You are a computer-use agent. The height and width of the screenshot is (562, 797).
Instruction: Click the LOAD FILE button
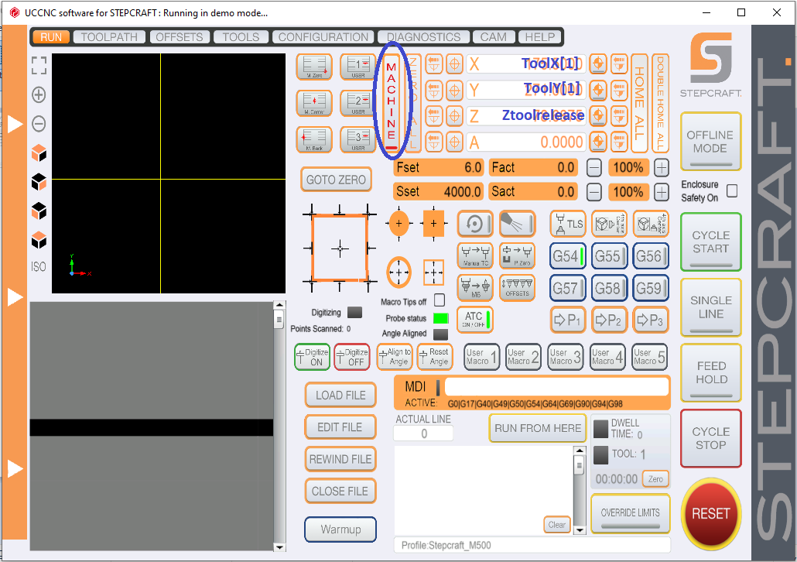[x=340, y=395]
